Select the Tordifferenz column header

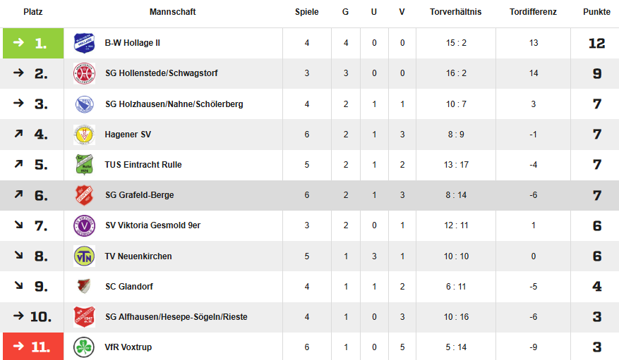[533, 12]
